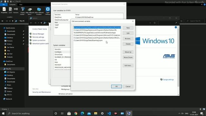
Task: Open OS (C:) drive in sidebar
Action: [x=9, y=95]
